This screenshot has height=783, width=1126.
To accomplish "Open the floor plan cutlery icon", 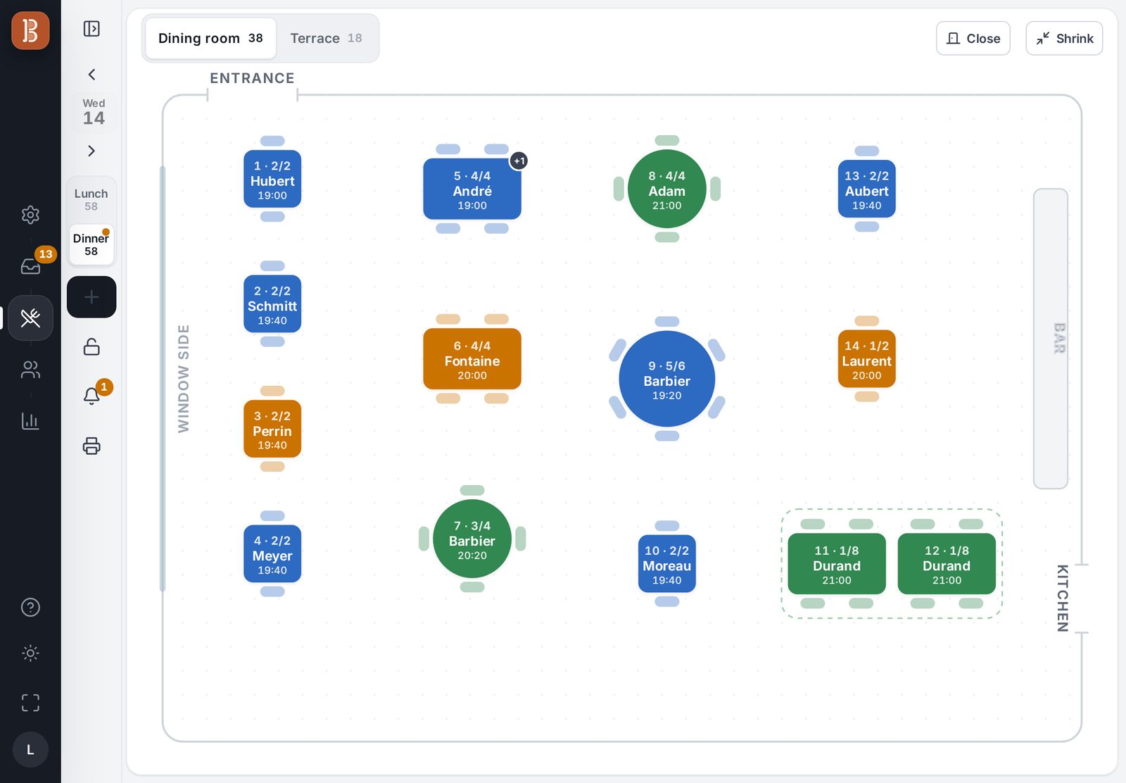I will coord(30,318).
